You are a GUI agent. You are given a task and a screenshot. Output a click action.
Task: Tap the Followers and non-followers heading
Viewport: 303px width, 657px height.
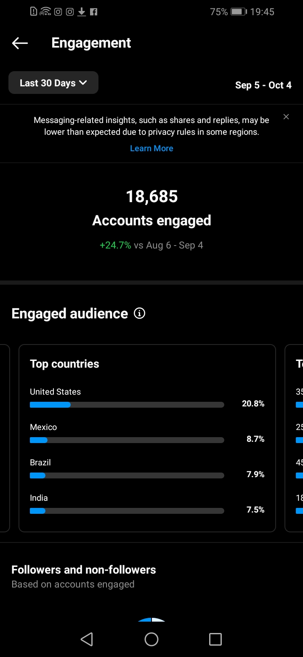pyautogui.click(x=84, y=570)
